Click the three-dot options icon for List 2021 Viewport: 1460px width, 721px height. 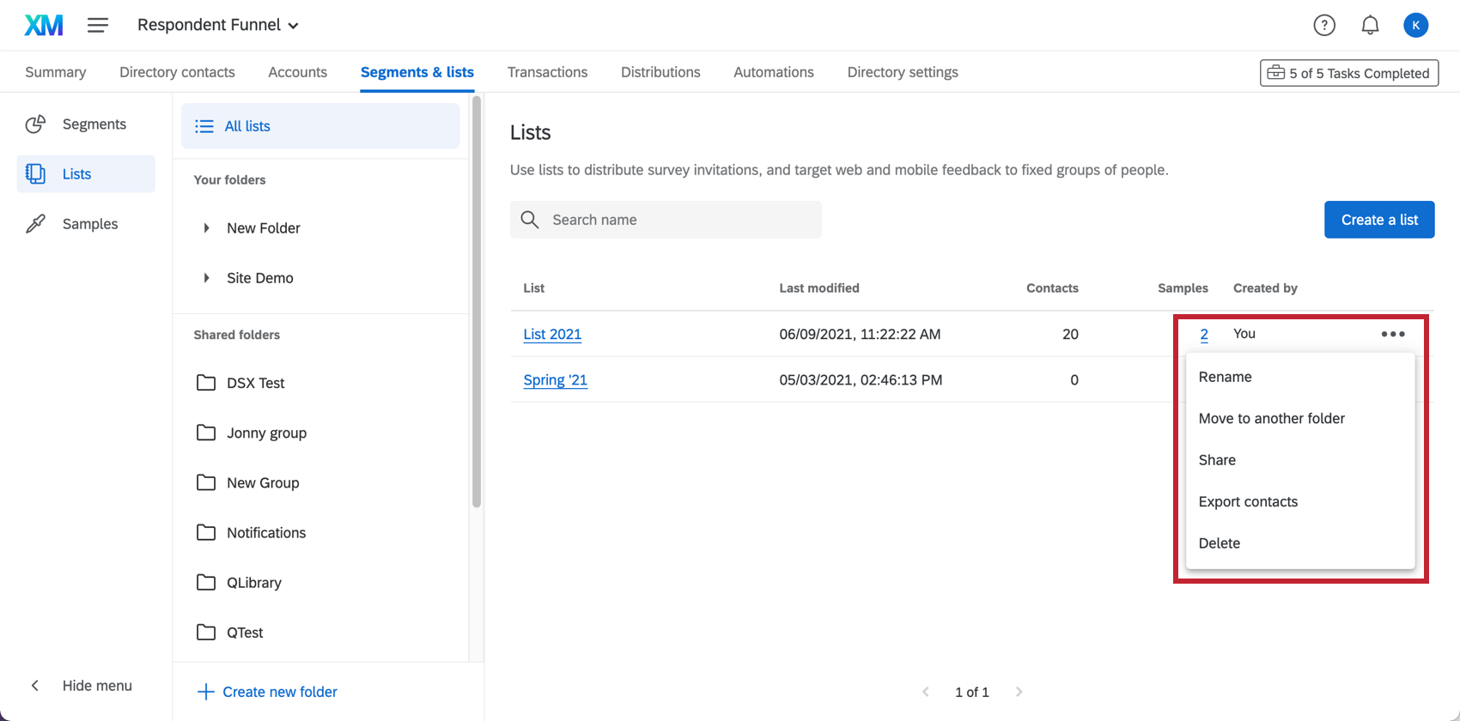click(1392, 334)
